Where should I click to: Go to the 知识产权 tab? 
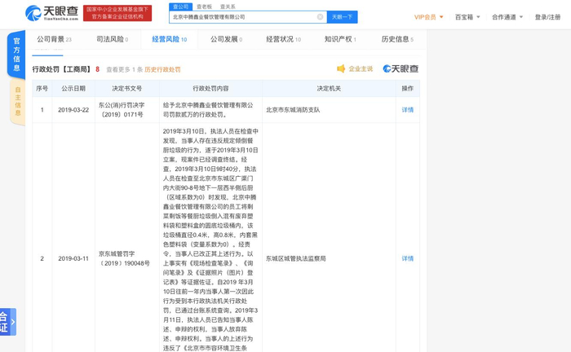pos(341,39)
